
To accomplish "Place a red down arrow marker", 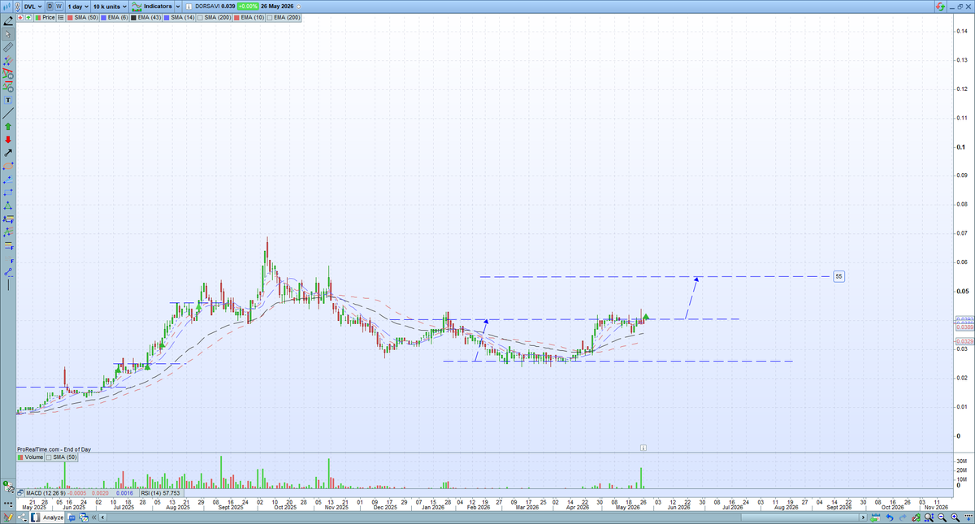I will 8,140.
